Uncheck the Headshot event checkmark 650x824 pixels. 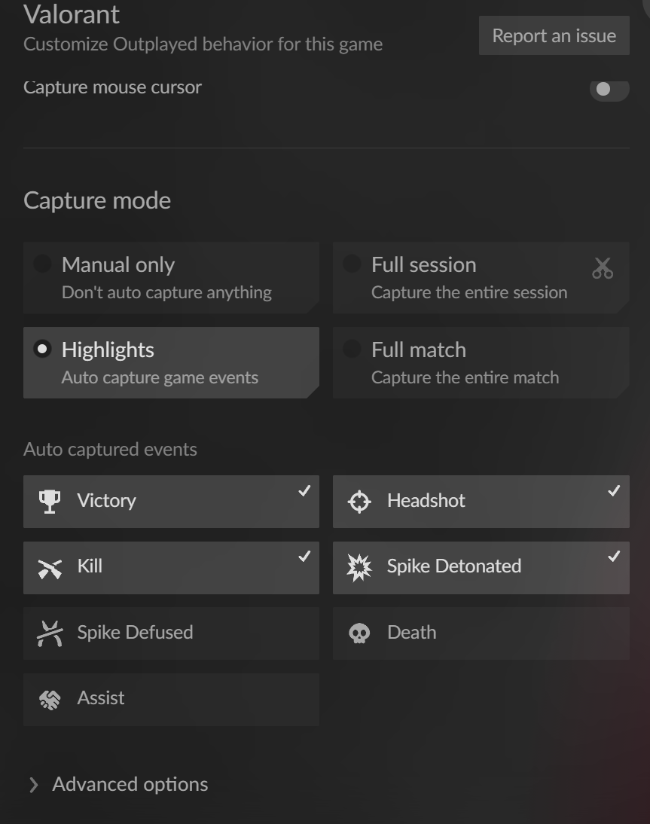[x=614, y=491]
